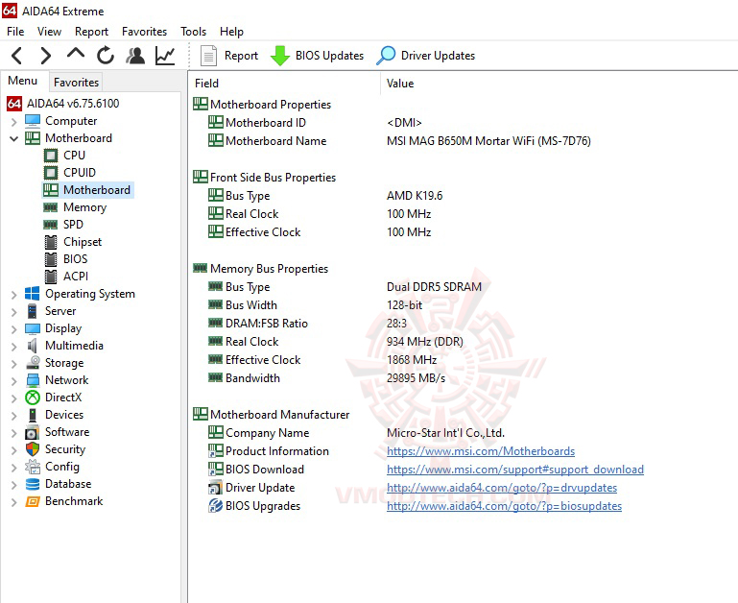Open Driver Updates magnifier button
This screenshot has height=603, width=738.
click(x=425, y=56)
